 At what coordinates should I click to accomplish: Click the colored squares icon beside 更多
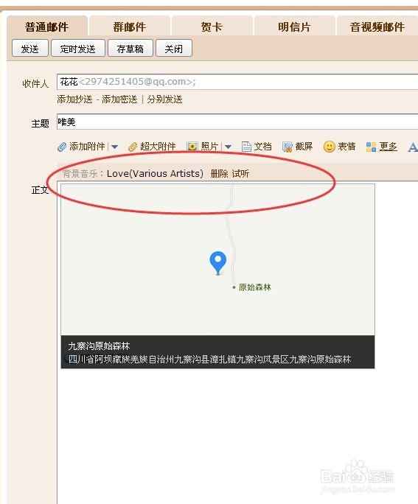[371, 147]
